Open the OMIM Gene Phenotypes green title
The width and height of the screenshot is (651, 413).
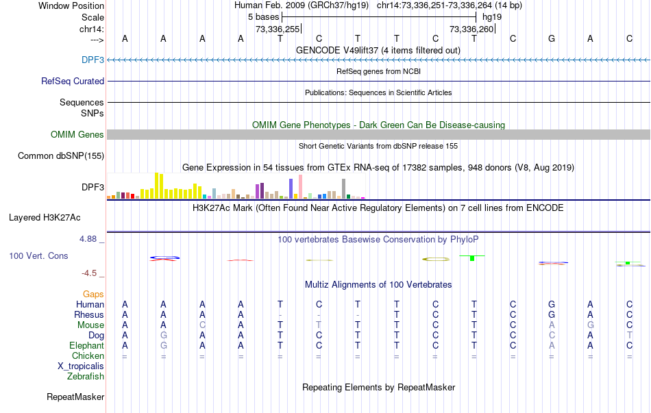378,125
